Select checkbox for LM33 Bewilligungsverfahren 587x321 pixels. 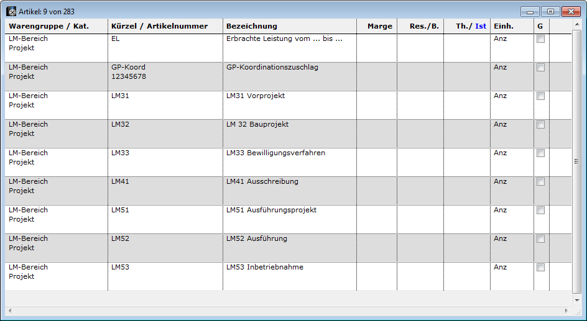[540, 153]
